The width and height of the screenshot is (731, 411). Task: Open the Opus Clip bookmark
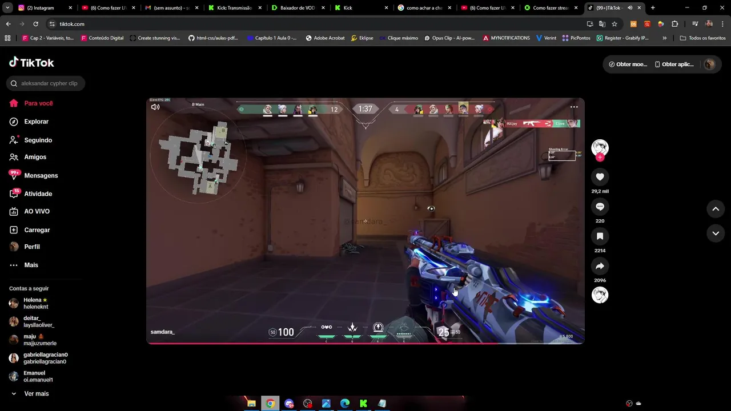(449, 38)
